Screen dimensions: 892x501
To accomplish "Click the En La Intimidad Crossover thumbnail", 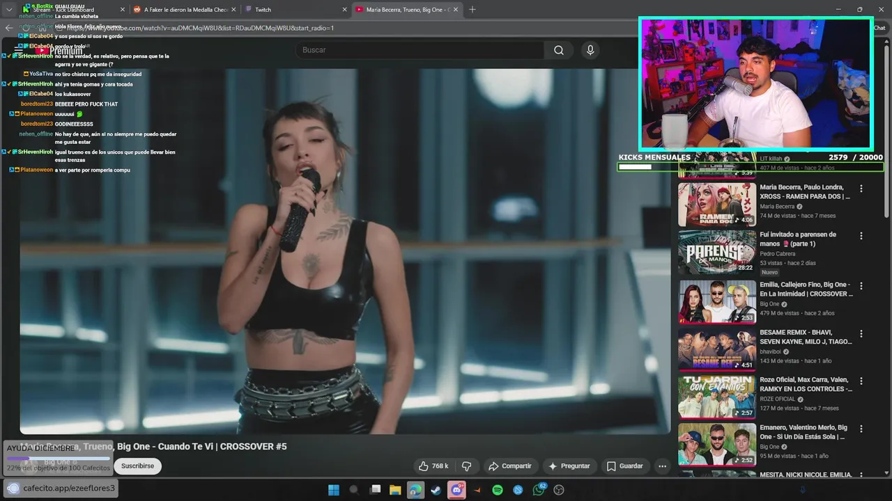I will (x=717, y=302).
